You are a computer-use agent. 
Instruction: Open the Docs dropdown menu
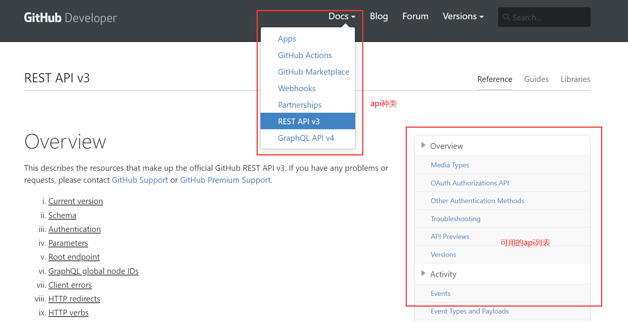pyautogui.click(x=342, y=16)
